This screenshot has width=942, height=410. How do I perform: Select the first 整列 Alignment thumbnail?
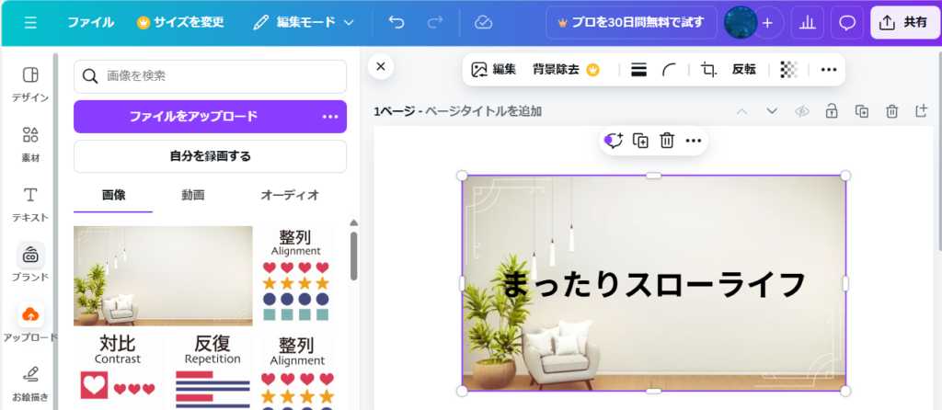tap(295, 276)
